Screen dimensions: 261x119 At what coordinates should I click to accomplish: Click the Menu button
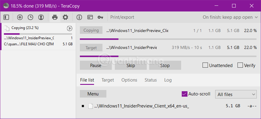(93, 94)
